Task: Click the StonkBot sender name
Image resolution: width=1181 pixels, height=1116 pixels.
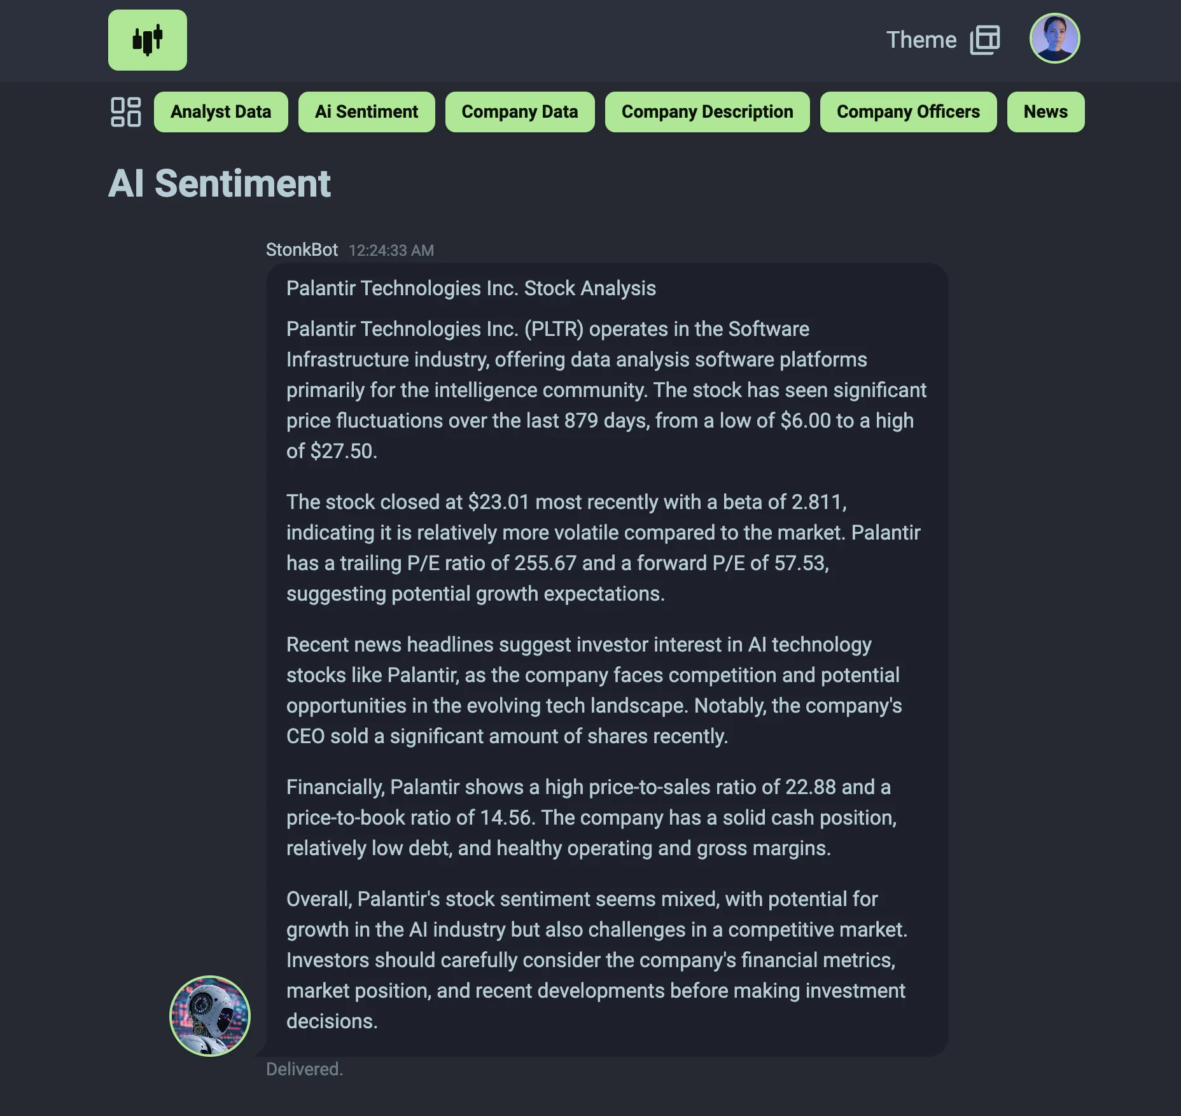Action: [302, 250]
